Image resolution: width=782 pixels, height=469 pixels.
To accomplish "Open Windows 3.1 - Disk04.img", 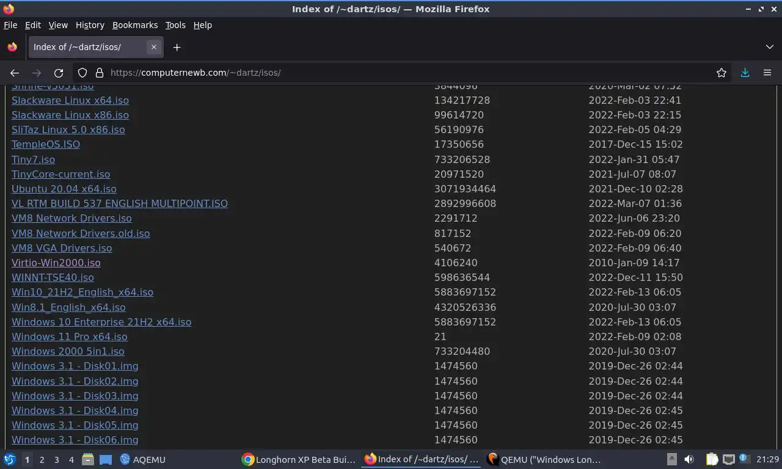I will (x=75, y=410).
